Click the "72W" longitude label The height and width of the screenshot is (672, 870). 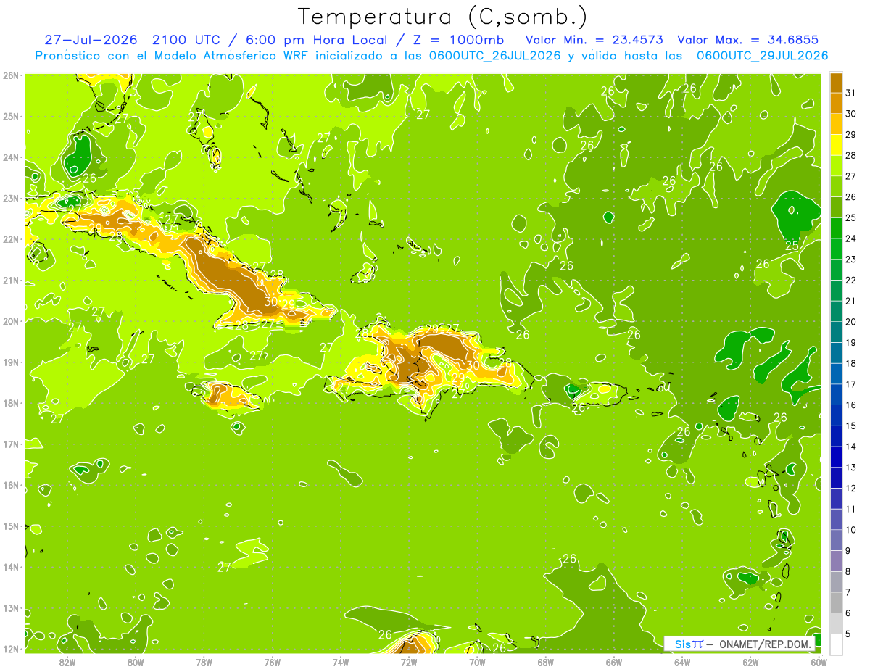click(409, 662)
